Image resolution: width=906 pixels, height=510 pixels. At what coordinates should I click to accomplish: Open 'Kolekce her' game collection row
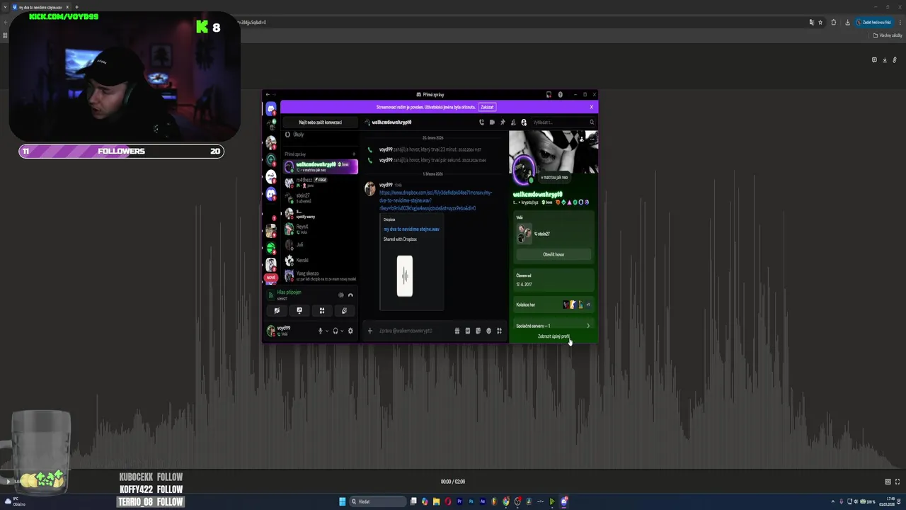click(x=554, y=305)
